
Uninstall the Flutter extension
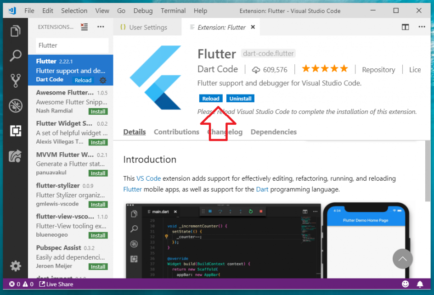pyautogui.click(x=240, y=98)
